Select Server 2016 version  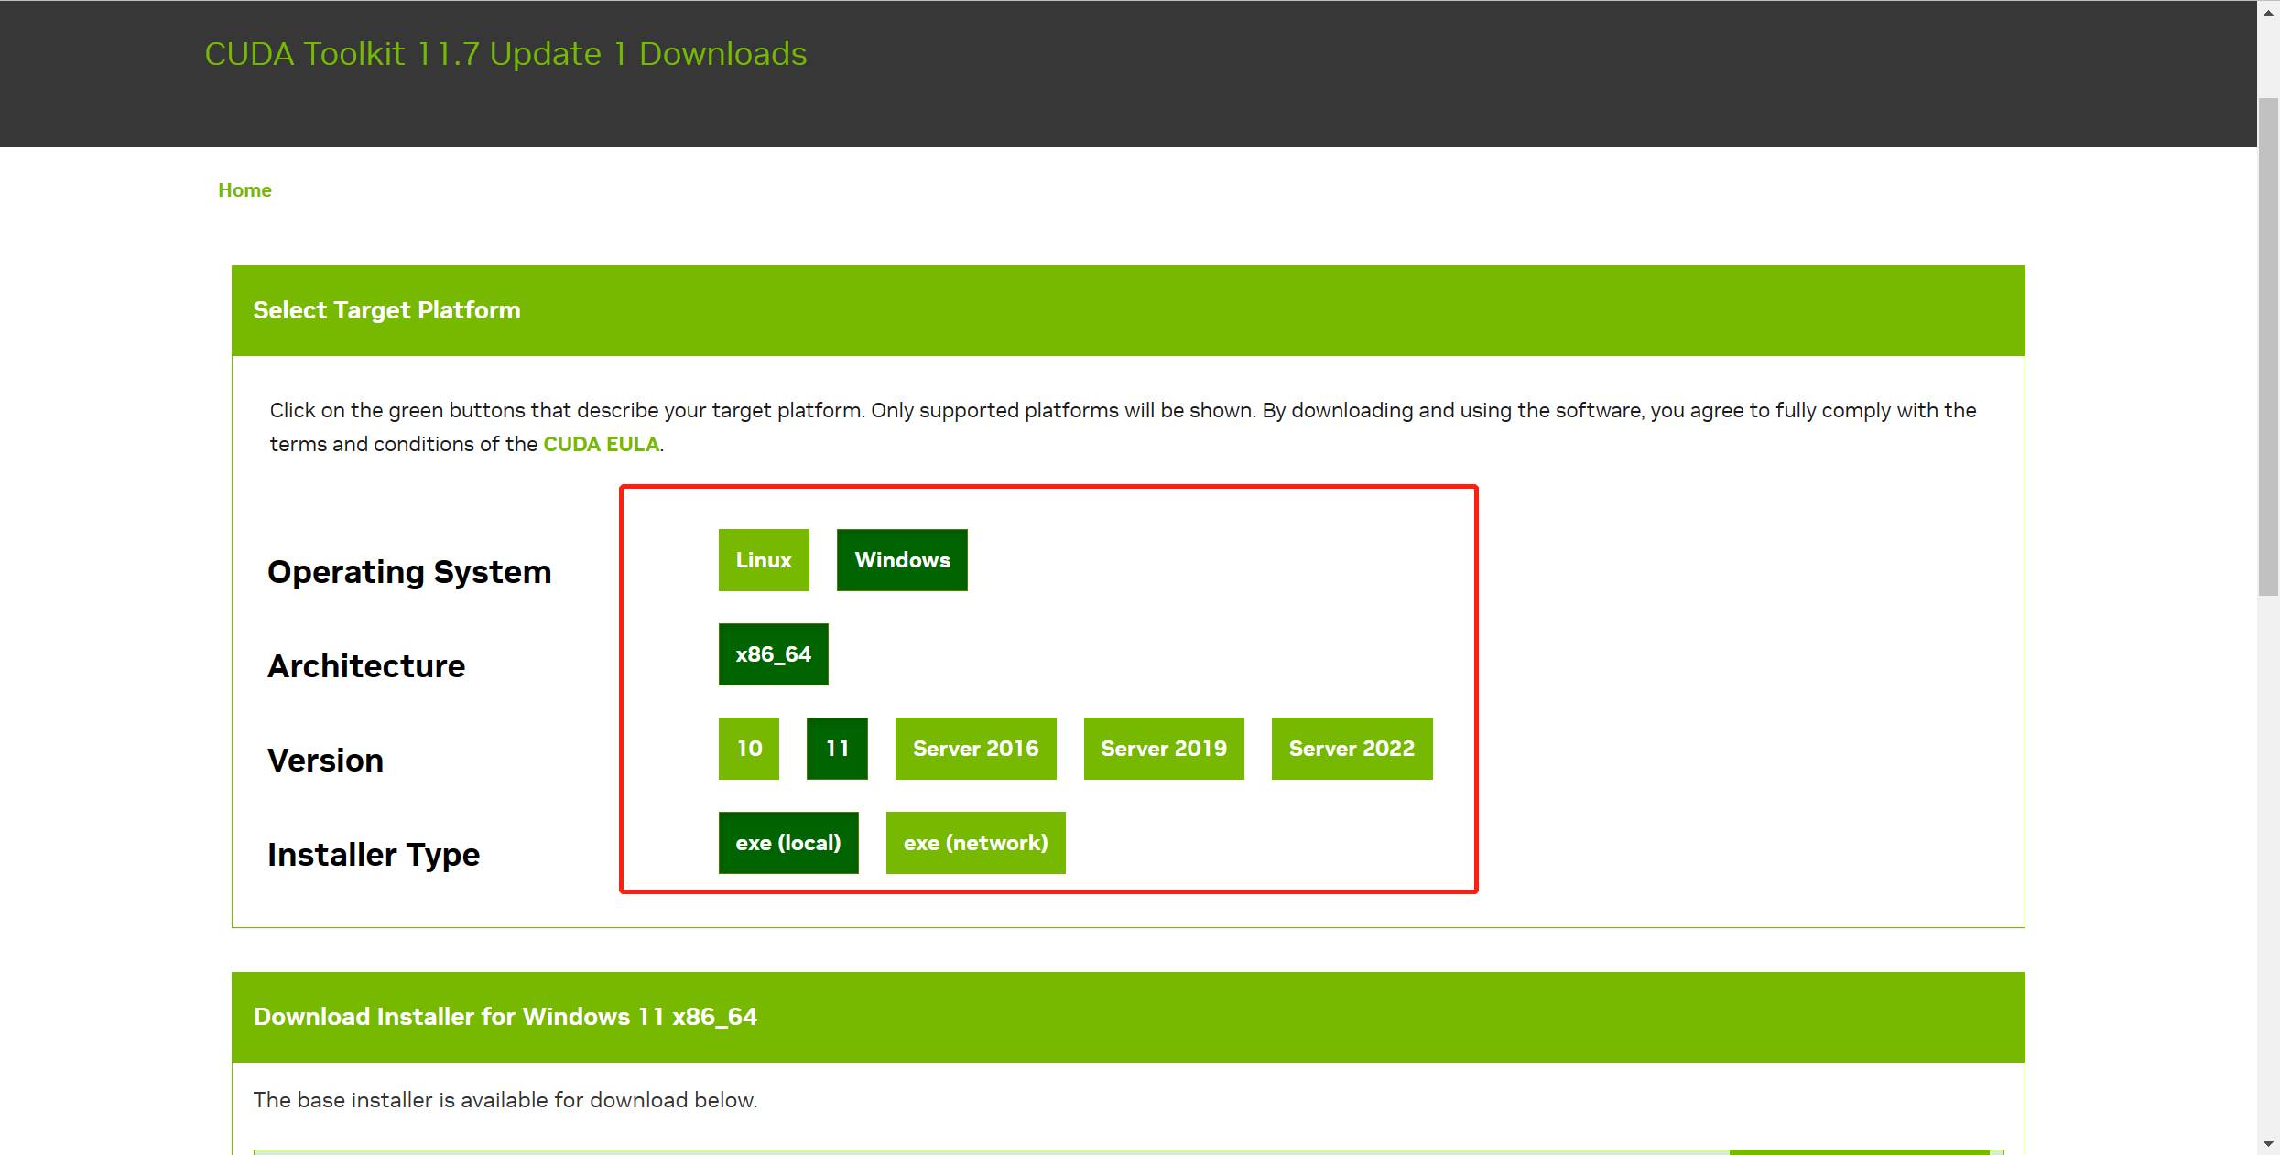pyautogui.click(x=976, y=749)
